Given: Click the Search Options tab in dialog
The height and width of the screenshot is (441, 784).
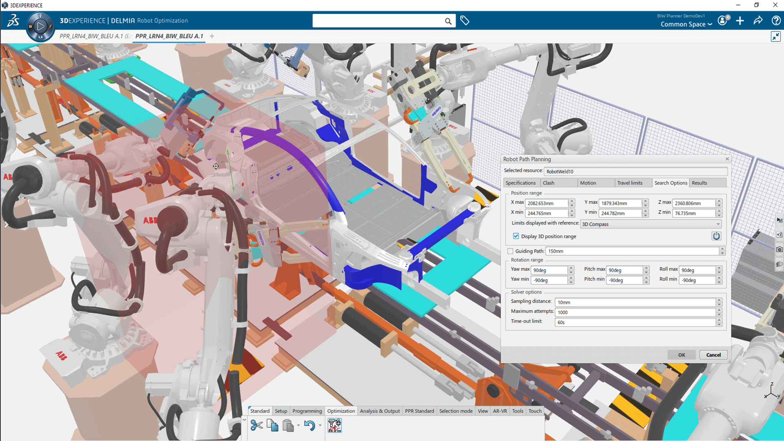Looking at the screenshot, I should 670,183.
